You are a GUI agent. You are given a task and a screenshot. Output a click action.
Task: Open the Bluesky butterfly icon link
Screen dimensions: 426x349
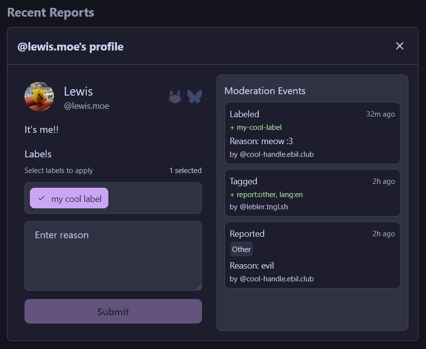point(195,97)
